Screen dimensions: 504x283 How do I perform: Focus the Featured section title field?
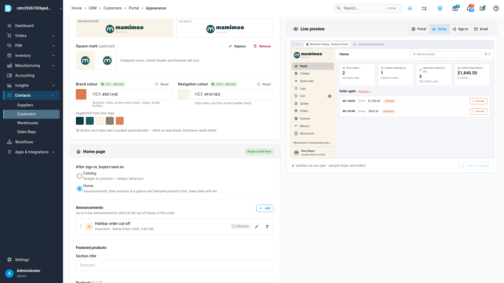175,265
